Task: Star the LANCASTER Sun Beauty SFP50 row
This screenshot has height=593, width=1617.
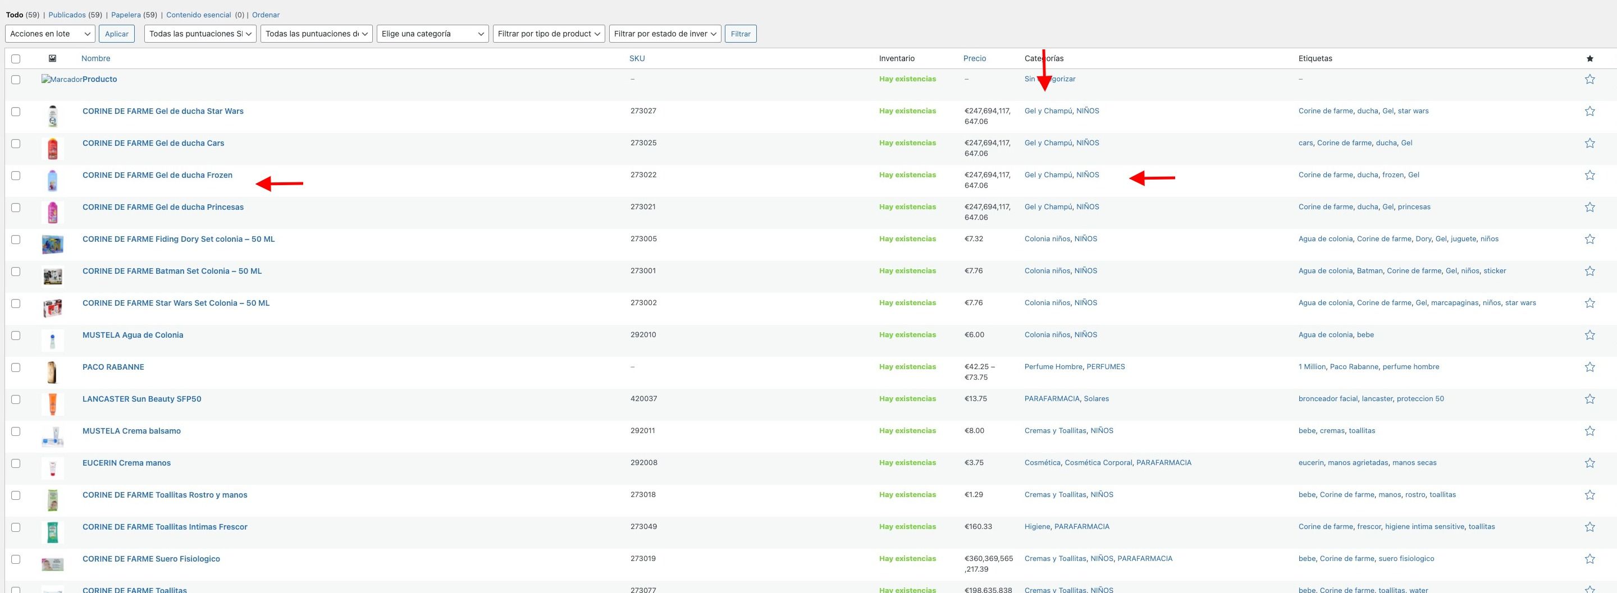Action: (x=1589, y=399)
